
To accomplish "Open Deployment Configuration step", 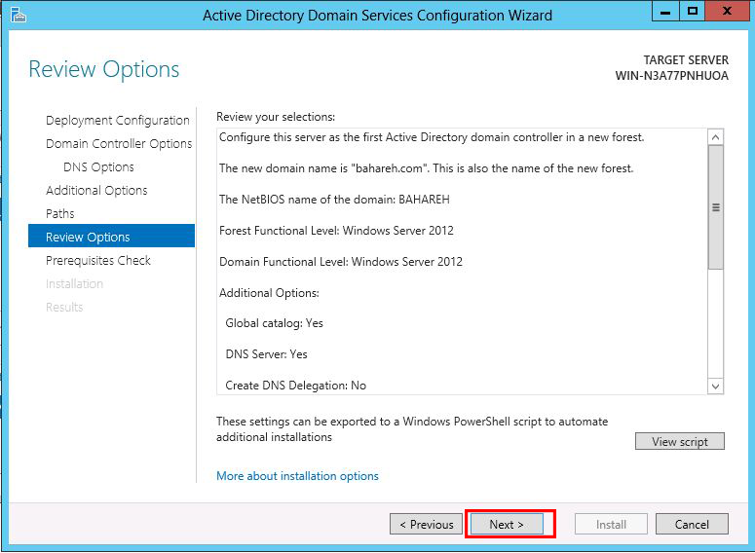I will click(118, 121).
